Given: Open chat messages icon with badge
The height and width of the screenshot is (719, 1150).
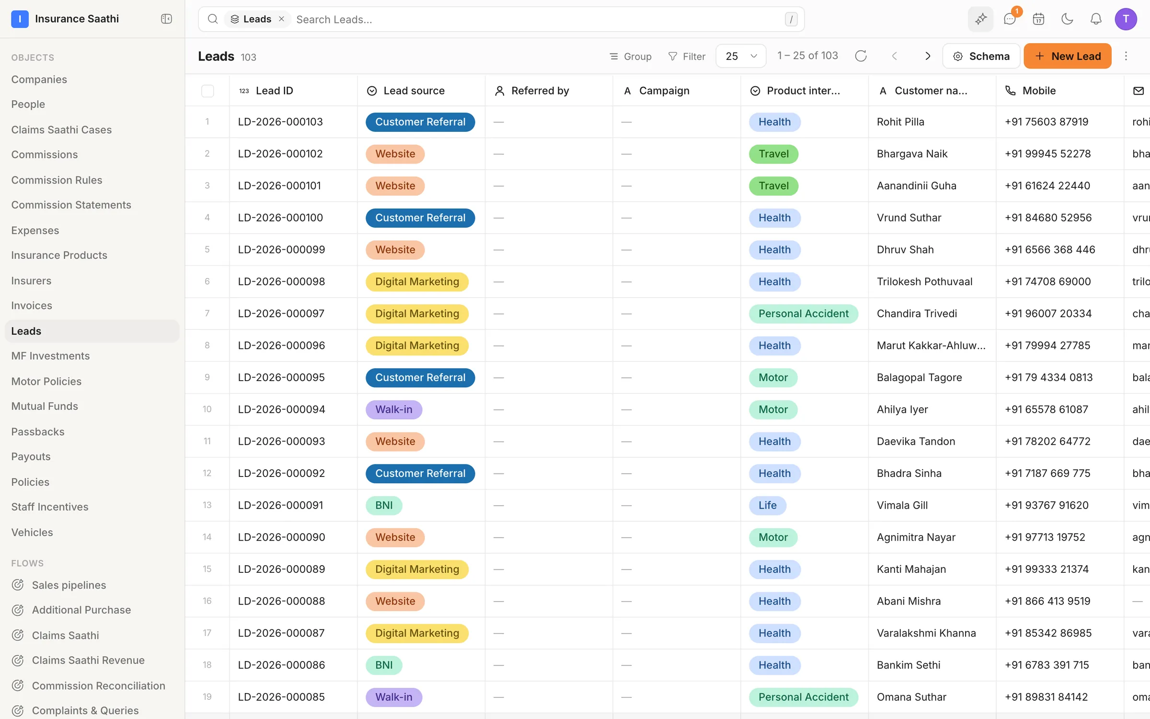Looking at the screenshot, I should coord(1010,19).
